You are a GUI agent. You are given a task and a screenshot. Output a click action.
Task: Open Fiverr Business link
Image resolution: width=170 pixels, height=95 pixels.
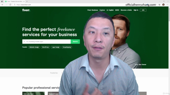(x=93, y=10)
